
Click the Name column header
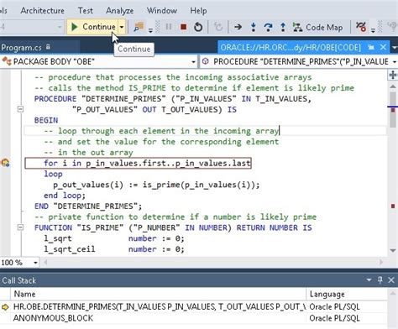coord(159,294)
